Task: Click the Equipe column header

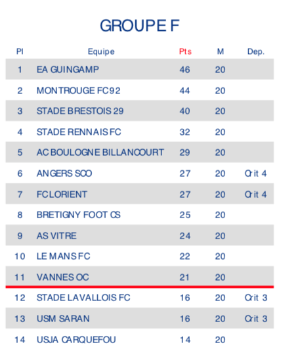Action: 101,52
